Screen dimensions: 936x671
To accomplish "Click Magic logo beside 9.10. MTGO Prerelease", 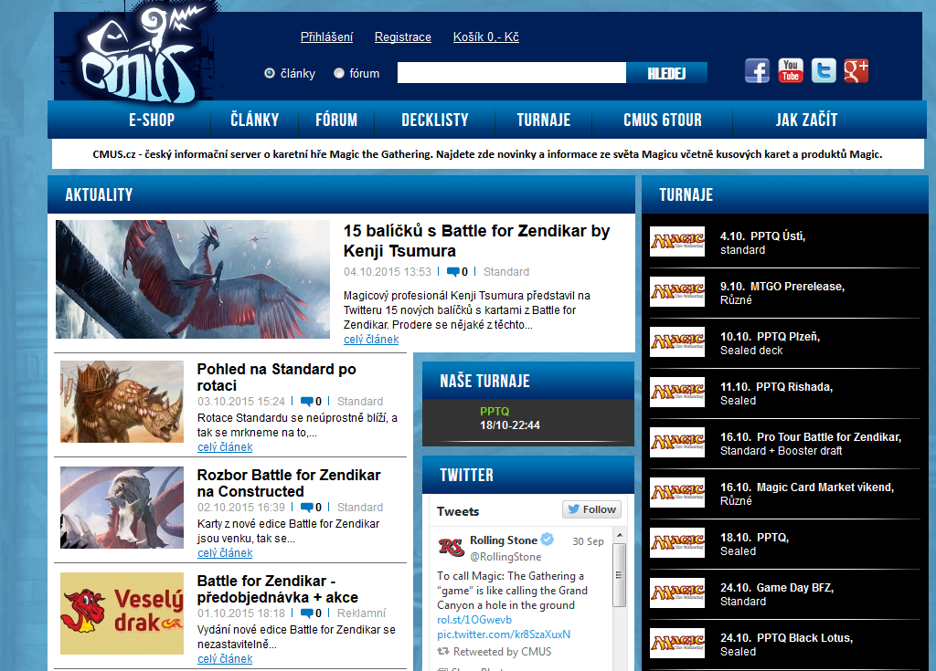I will click(x=677, y=291).
